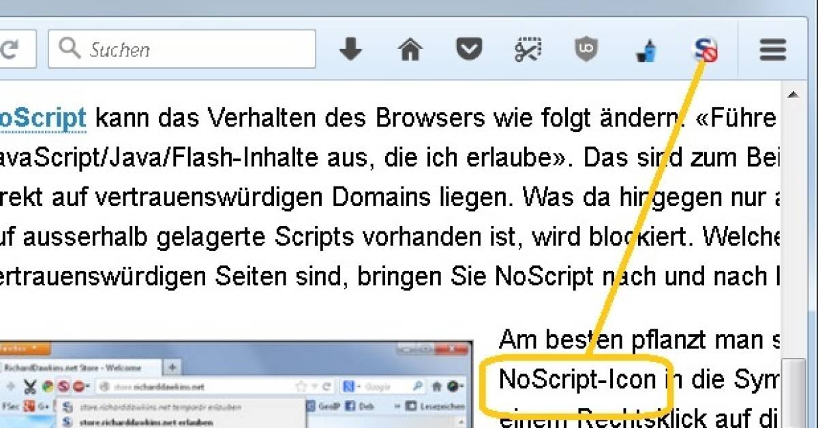The image size is (818, 428).
Task: Click inside the 'Suchen' search field
Action: pos(181,49)
